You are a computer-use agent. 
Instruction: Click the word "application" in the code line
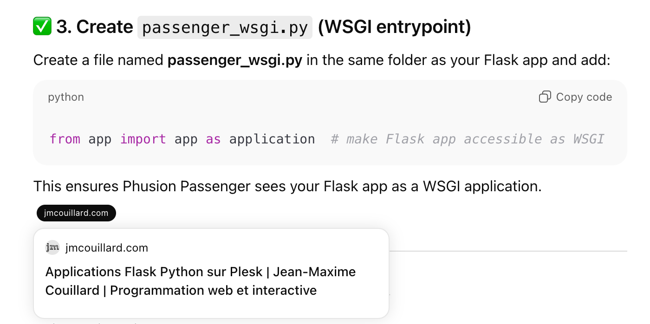[272, 139]
